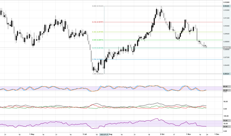Click the Aug date label
The image size is (231, 136).
111,134
